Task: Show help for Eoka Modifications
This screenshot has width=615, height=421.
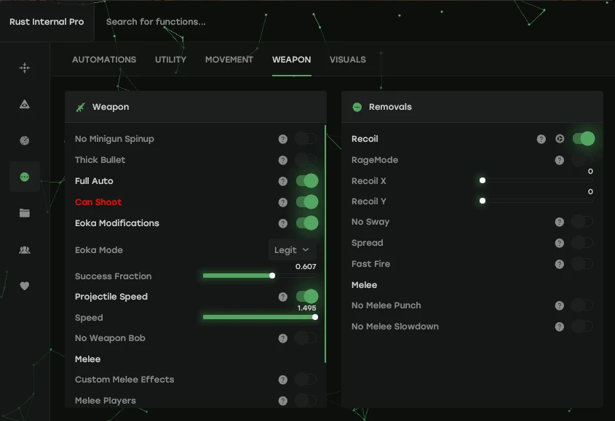Action: [283, 223]
